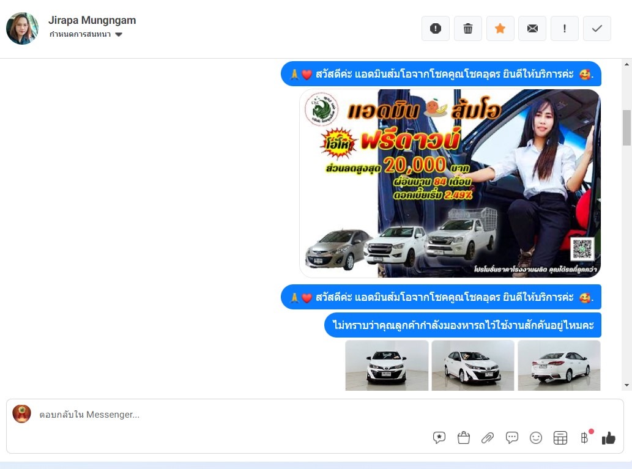Screen dimensions: 632x469
Task: Click the chat scrollbar thumb
Action: [x=626, y=128]
